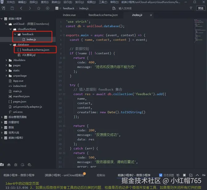Click the cloud globe icon in bottom bar
The width and height of the screenshot is (207, 190).
tap(29, 165)
